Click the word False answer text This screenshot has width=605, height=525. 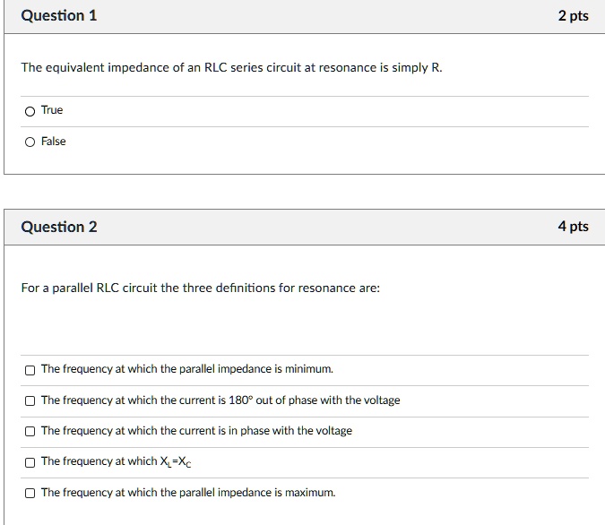tap(54, 142)
